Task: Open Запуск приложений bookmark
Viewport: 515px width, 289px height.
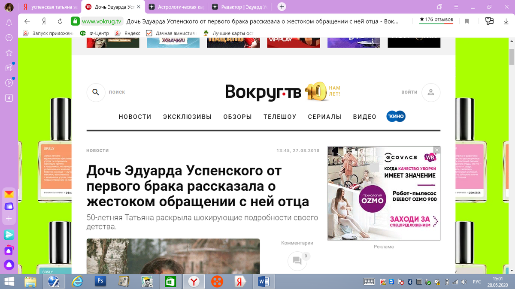Action: click(x=48, y=33)
